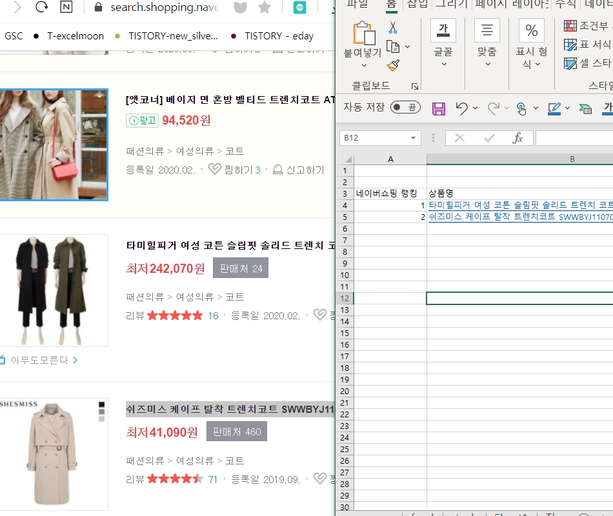Image resolution: width=613 pixels, height=516 pixels.
Task: Click the 판매처 460 button
Action: coord(237,432)
